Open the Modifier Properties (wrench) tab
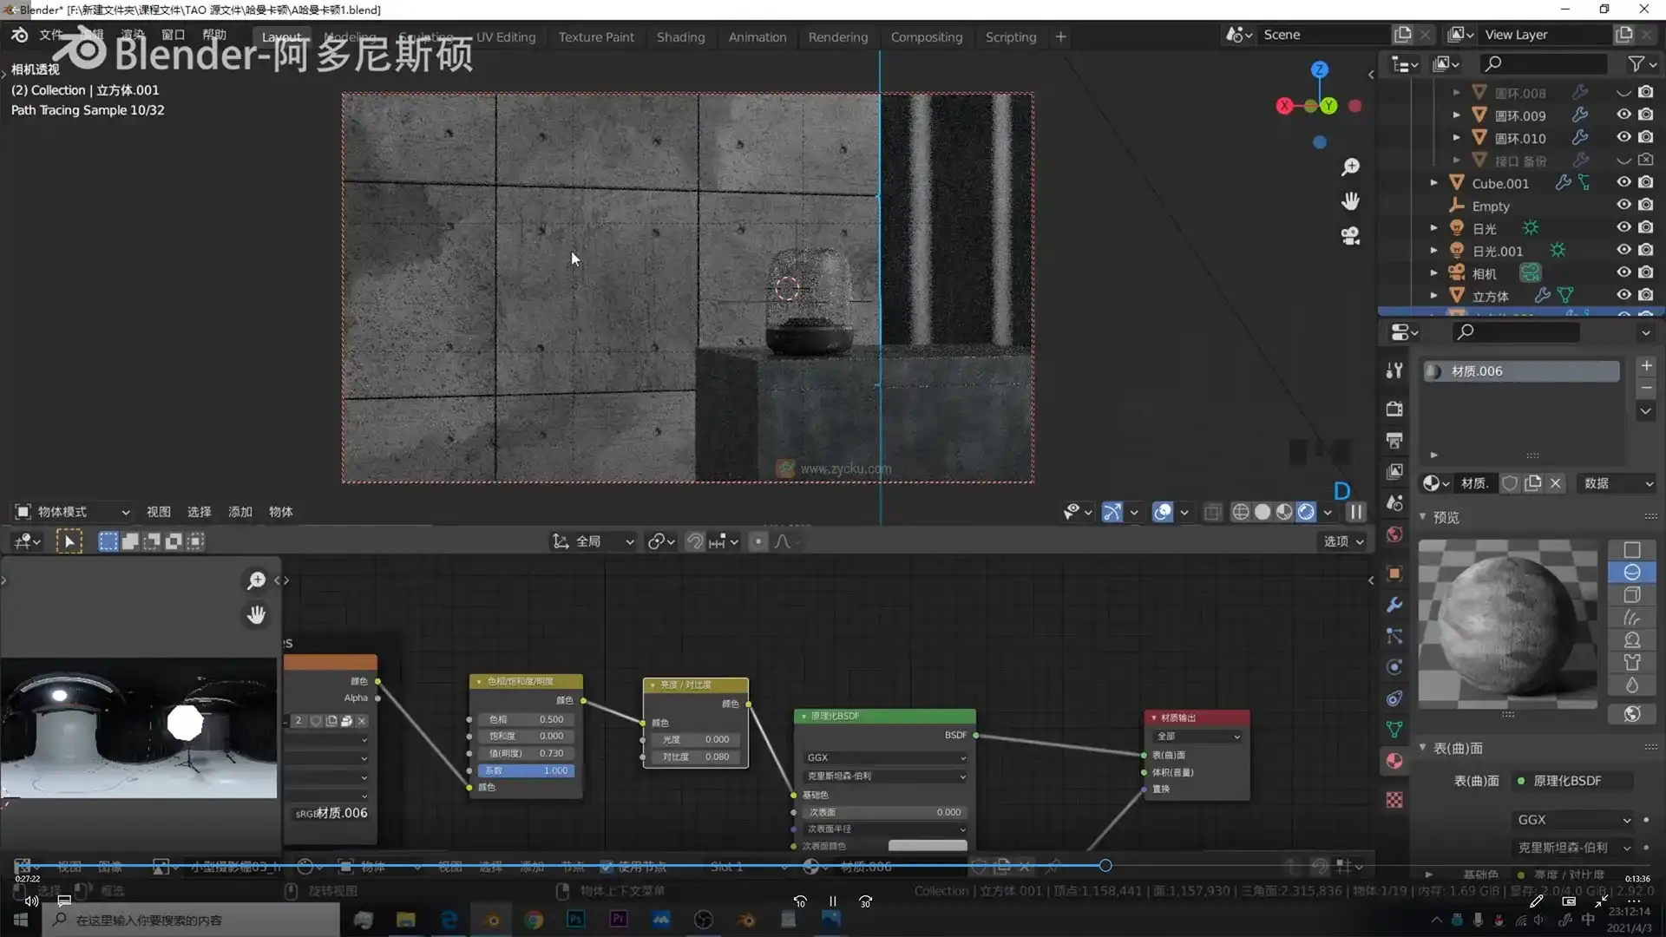 click(1394, 605)
